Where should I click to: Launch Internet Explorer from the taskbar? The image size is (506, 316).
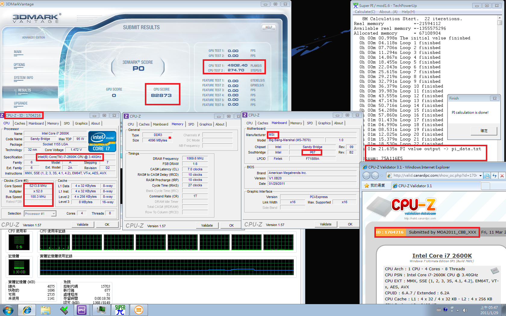(27, 310)
